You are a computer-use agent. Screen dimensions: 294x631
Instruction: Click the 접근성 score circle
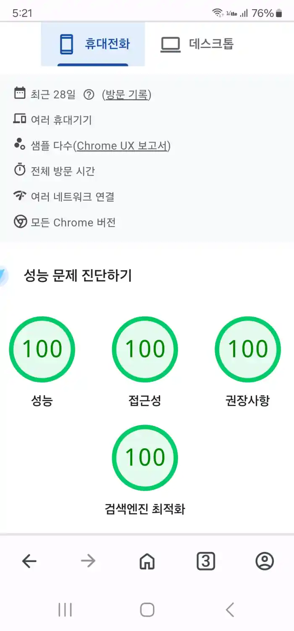[145, 349]
